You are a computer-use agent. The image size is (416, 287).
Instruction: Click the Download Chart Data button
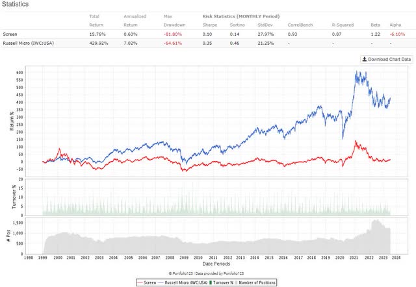387,59
